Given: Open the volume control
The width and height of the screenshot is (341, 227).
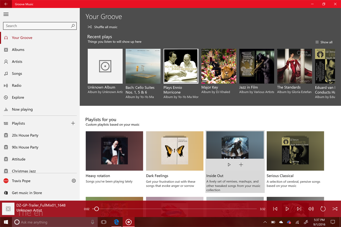Looking at the screenshot, I should coord(311,209).
